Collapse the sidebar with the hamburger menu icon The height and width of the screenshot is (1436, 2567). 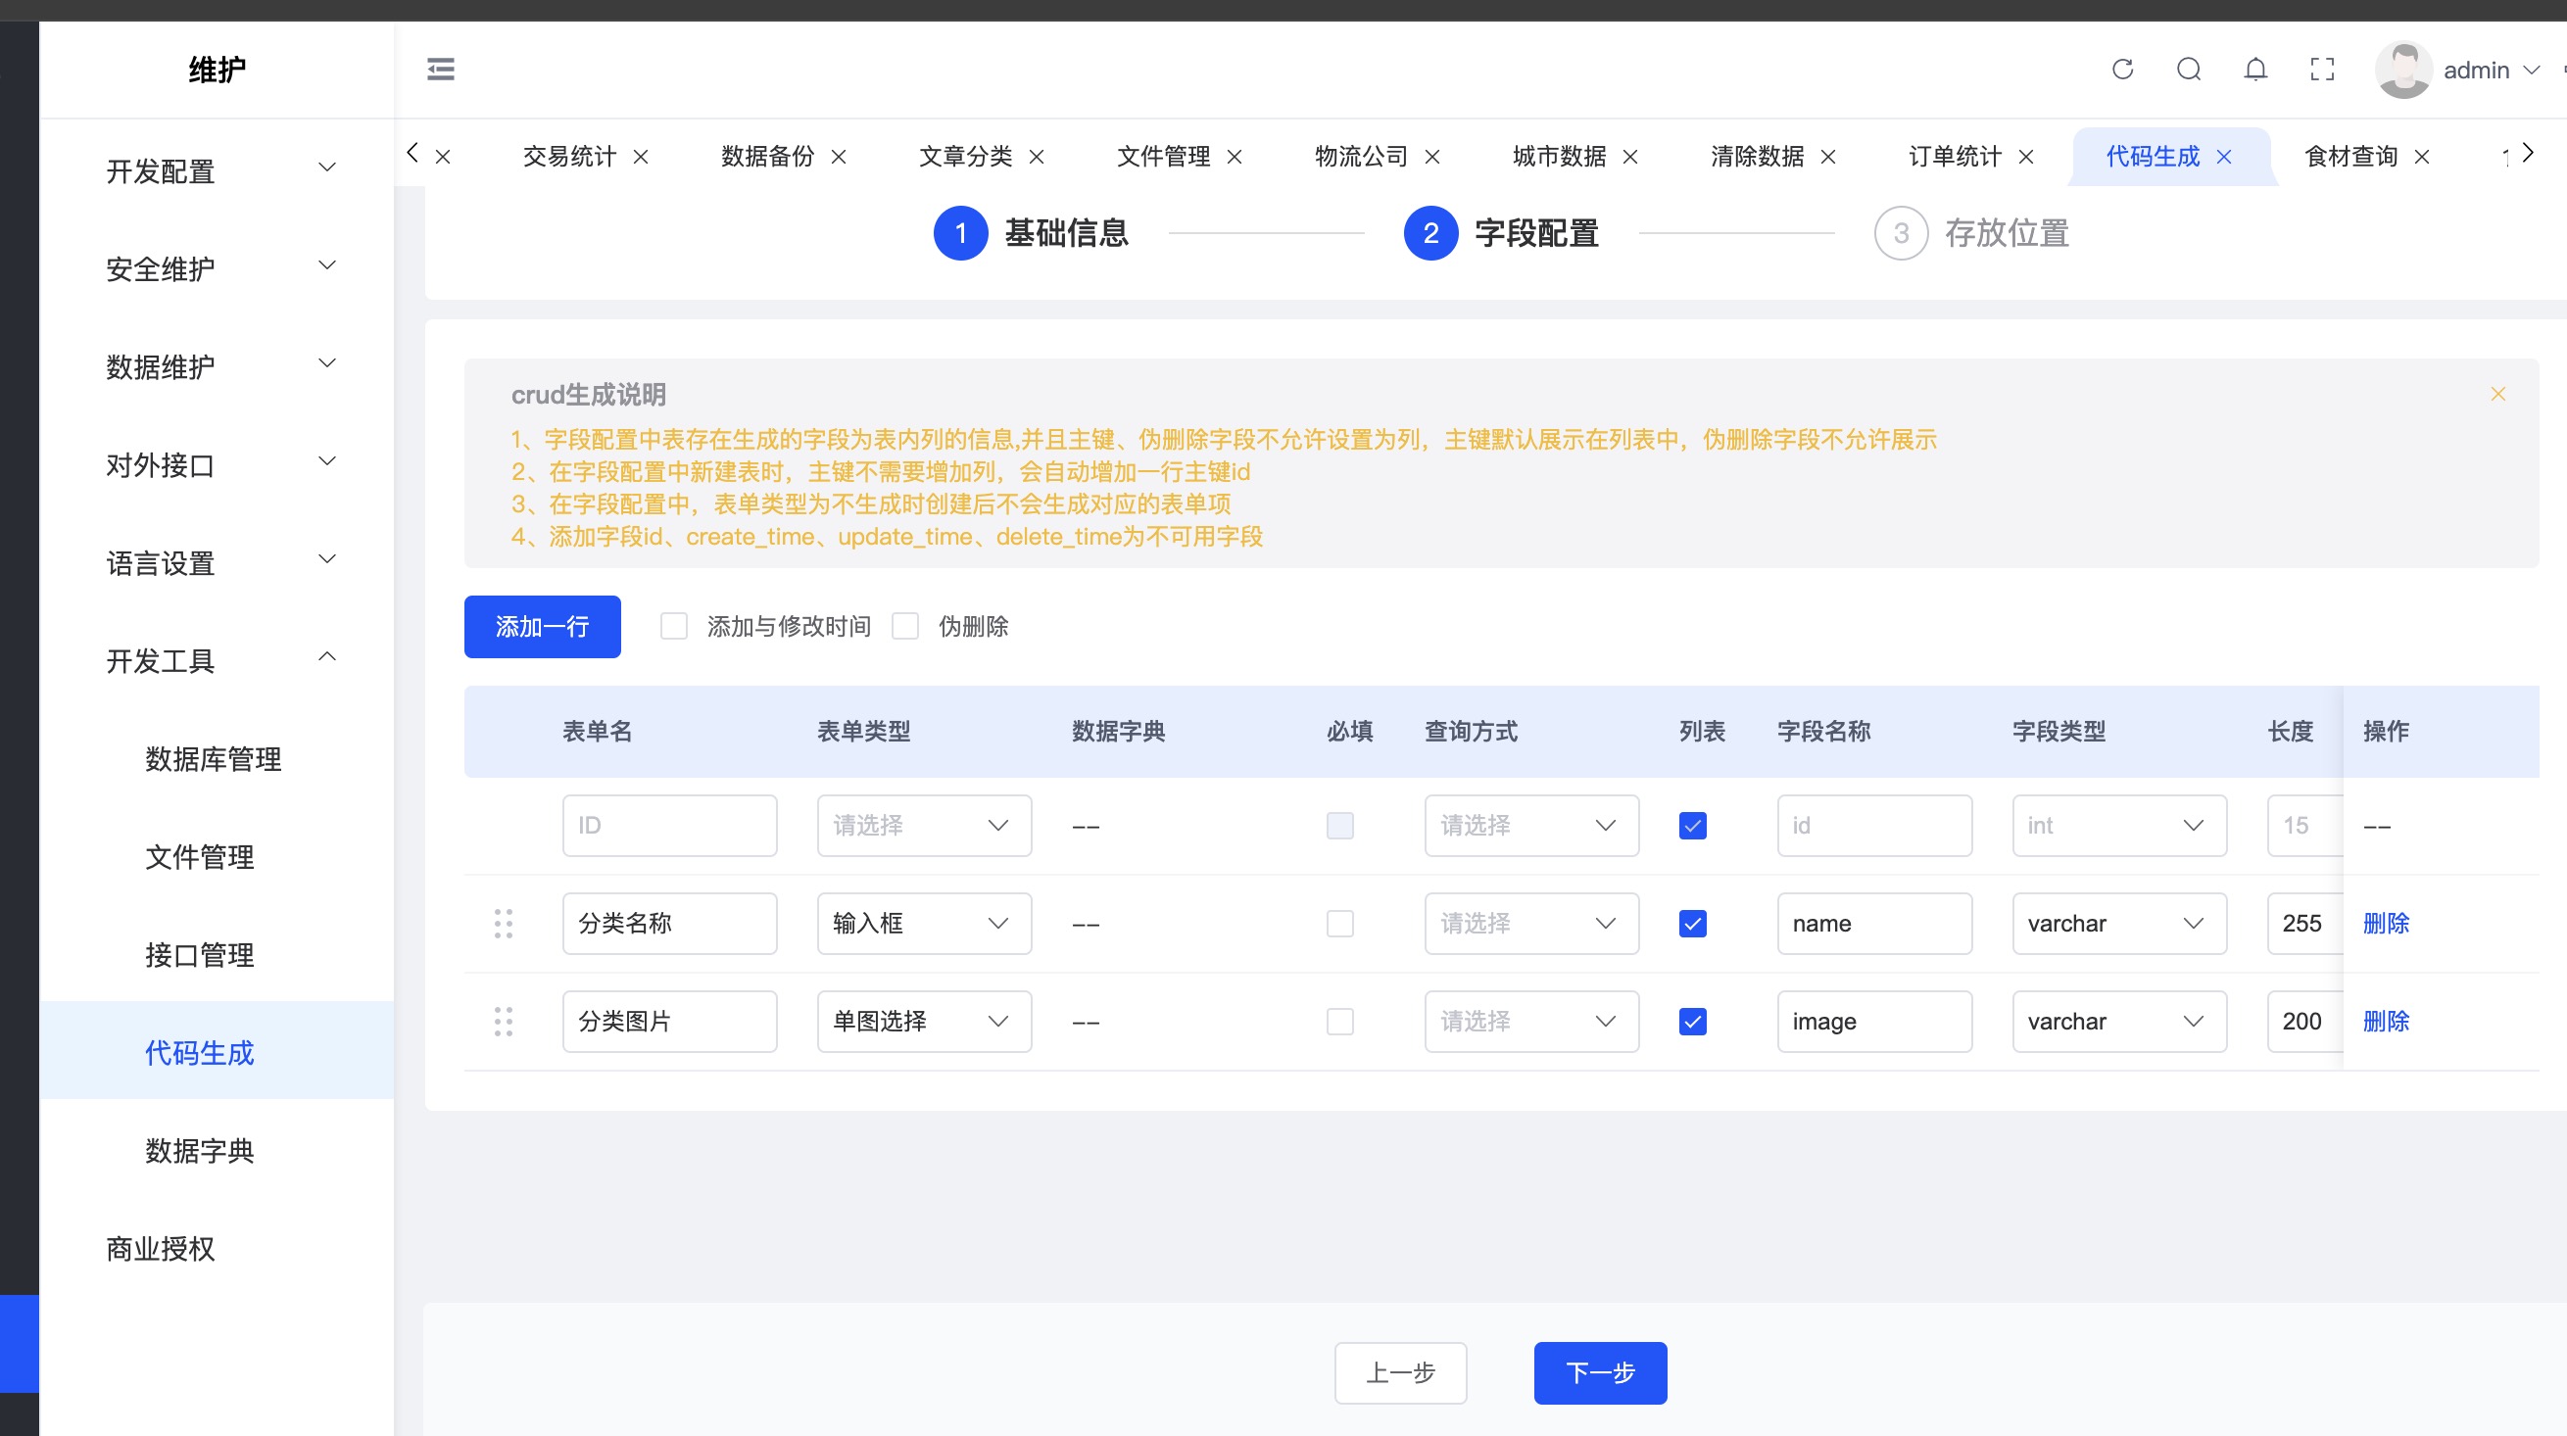point(441,69)
